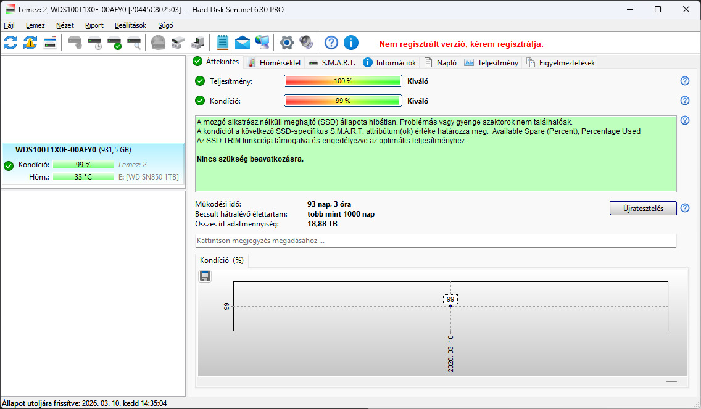701x409 pixels.
Task: Open the blue notepad report icon
Action: 222,43
